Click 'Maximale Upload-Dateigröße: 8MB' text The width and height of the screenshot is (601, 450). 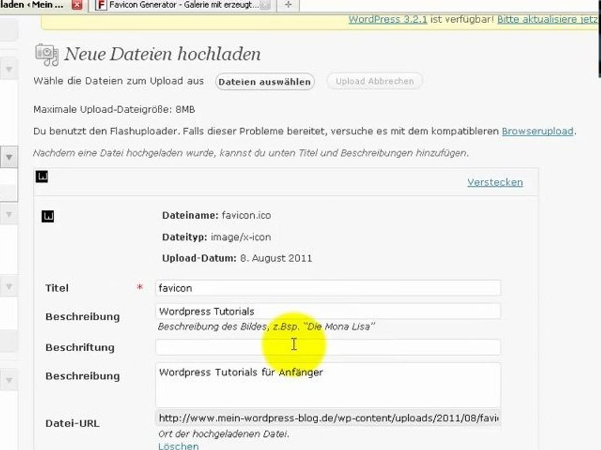tap(114, 110)
